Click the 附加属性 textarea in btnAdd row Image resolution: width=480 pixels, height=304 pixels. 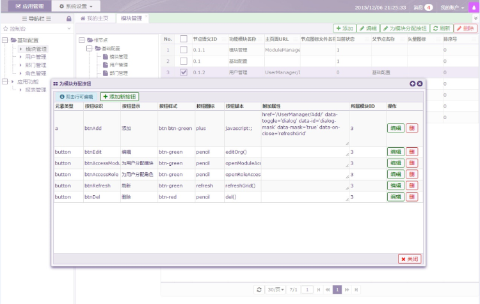[x=304, y=128]
